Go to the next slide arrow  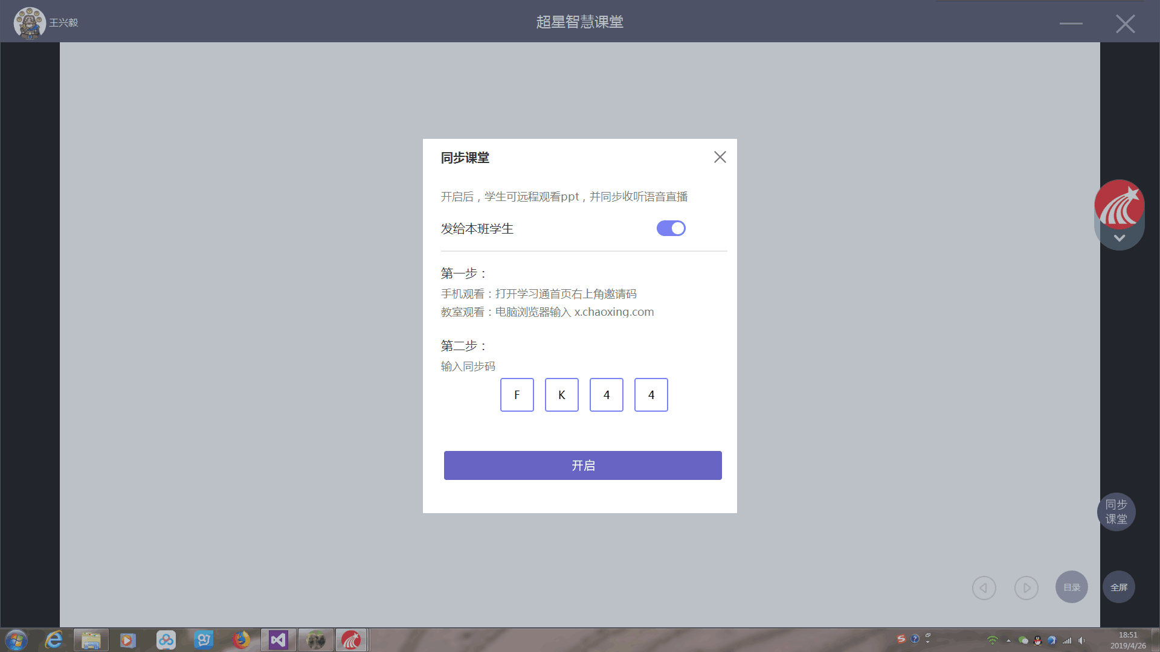pos(1026,587)
